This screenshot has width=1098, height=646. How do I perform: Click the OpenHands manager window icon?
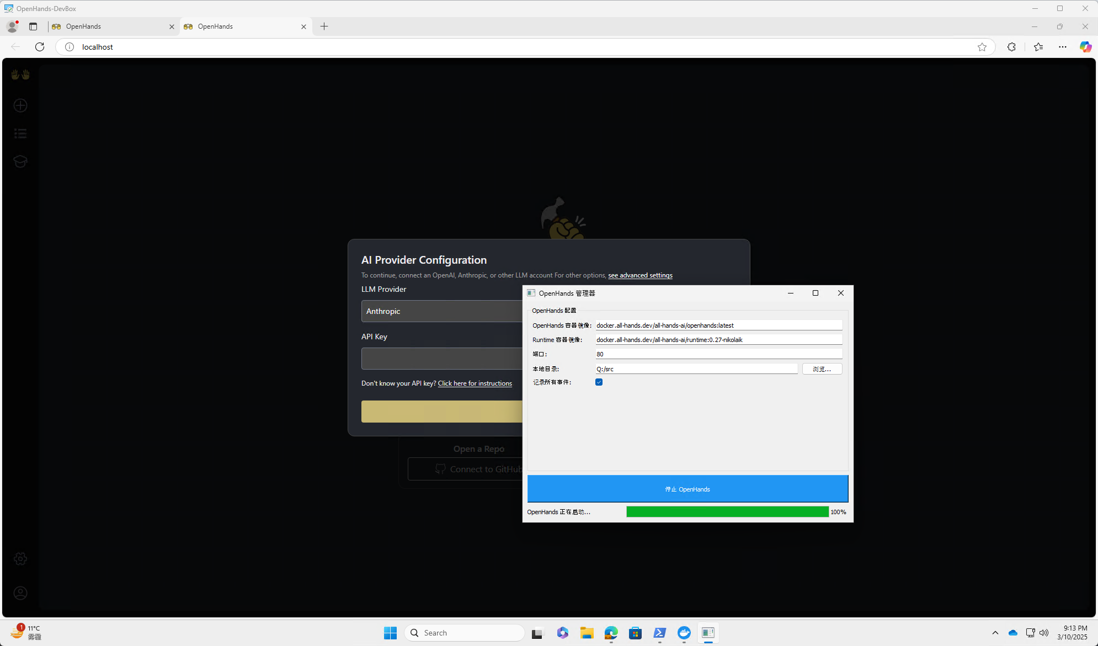531,293
